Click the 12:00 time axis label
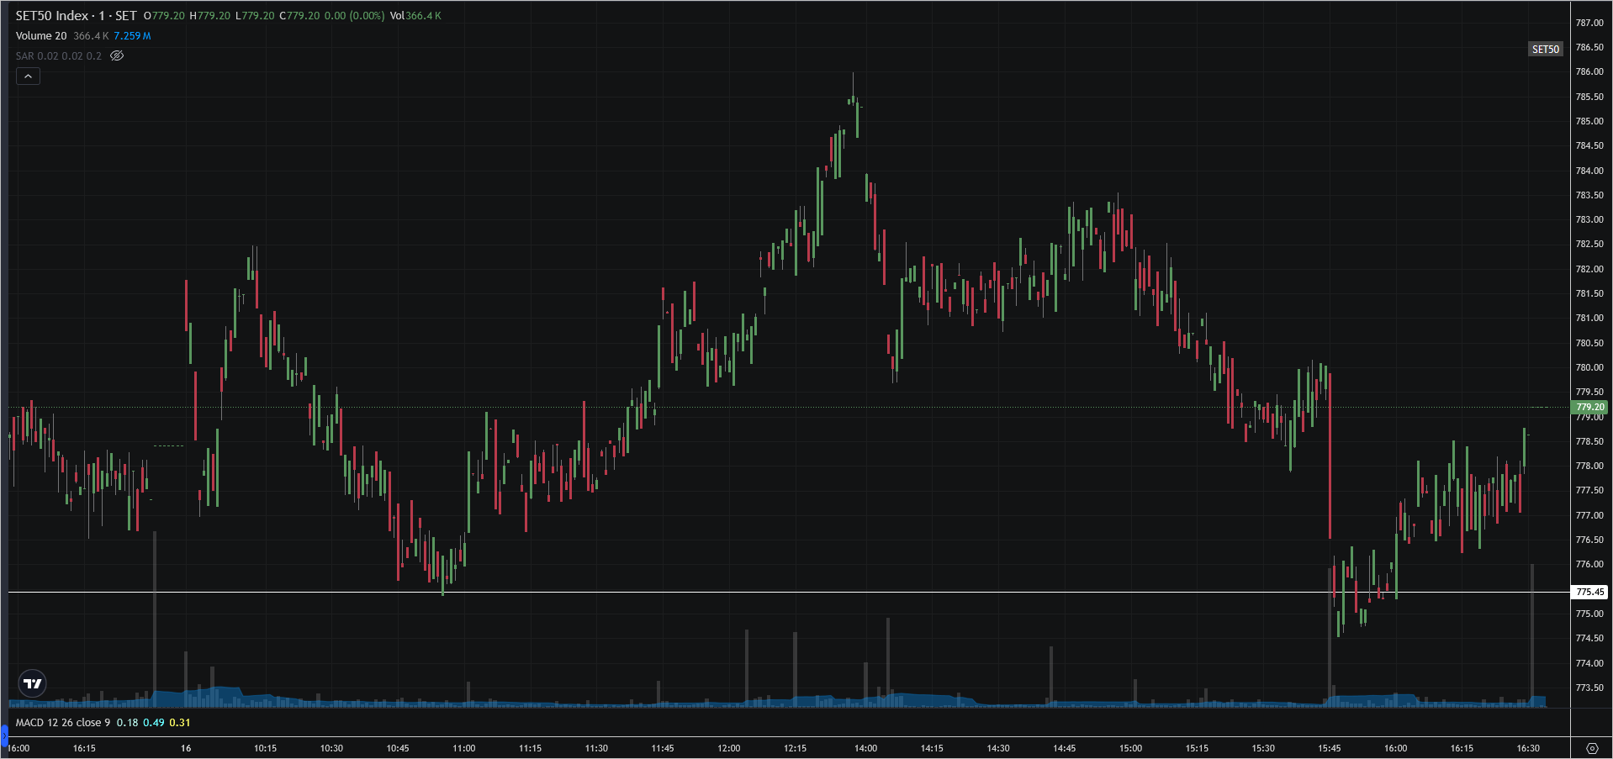This screenshot has height=759, width=1613. coord(729,748)
